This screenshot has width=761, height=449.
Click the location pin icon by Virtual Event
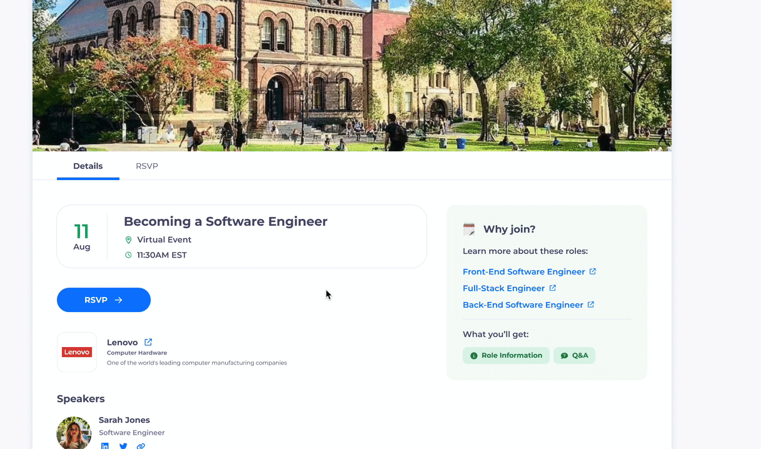click(129, 240)
